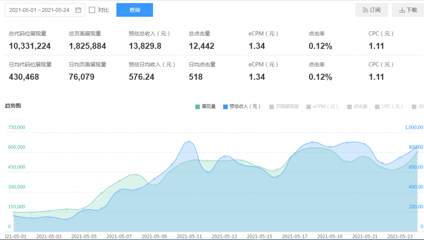The image size is (424, 240).
Task: Click the 趋势图 chart title
Action: pyautogui.click(x=13, y=106)
